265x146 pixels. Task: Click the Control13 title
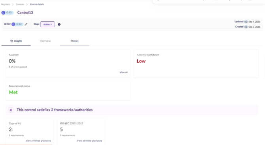tap(25, 13)
